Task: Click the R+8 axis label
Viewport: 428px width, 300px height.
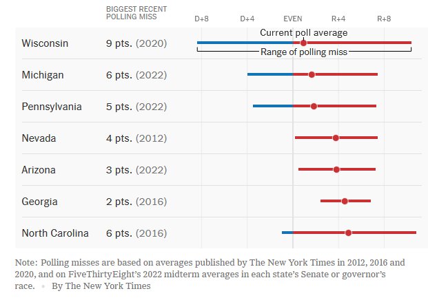Action: click(x=384, y=18)
